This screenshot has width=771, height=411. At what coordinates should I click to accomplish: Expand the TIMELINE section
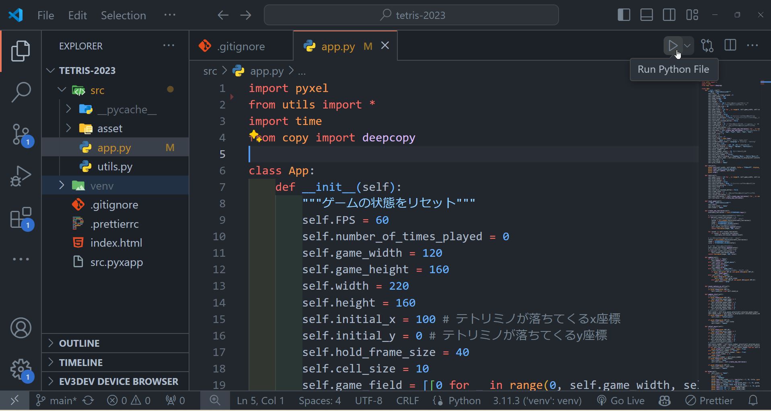[115, 362]
